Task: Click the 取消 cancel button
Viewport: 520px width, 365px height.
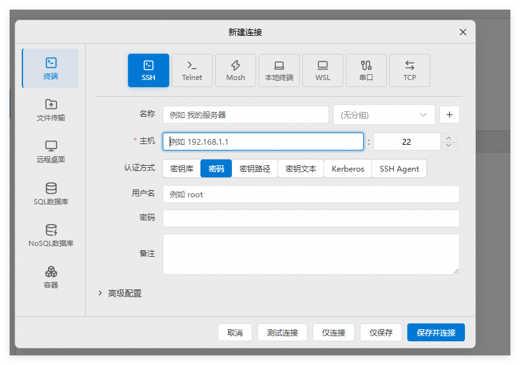Action: click(235, 332)
